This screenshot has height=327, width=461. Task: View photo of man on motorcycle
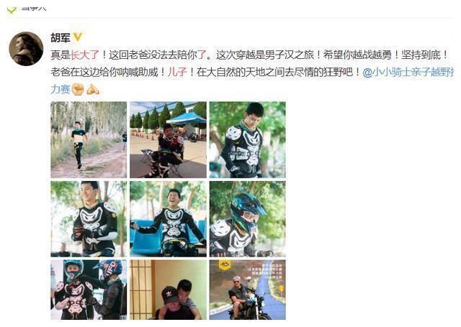pos(248,290)
